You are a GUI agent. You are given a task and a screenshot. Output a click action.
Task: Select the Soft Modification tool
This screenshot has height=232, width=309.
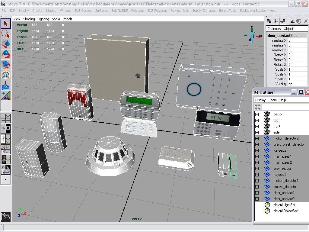pos(5,85)
